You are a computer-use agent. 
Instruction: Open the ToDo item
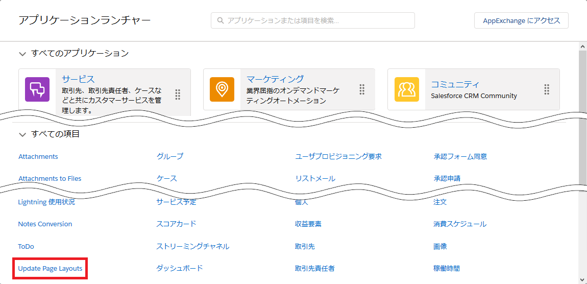click(x=26, y=247)
